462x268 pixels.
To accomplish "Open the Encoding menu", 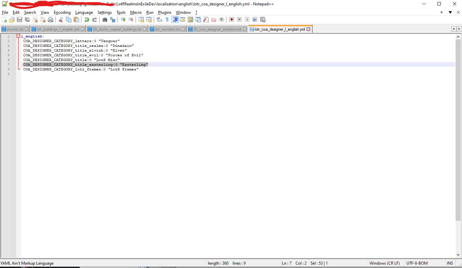I will point(62,12).
